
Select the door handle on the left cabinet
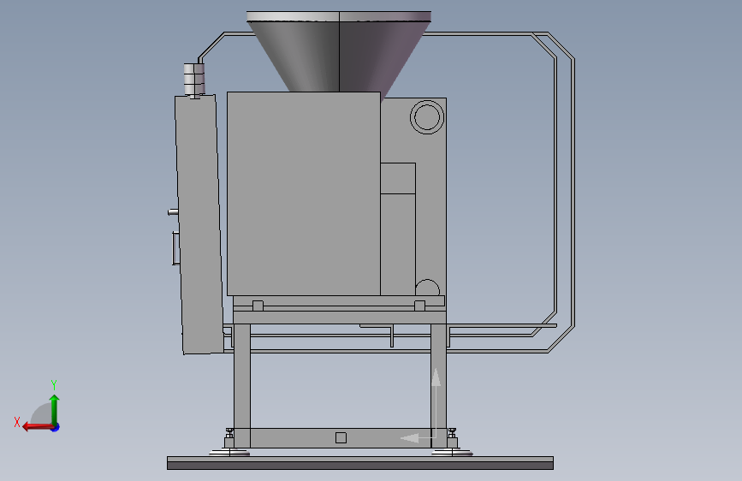click(175, 248)
